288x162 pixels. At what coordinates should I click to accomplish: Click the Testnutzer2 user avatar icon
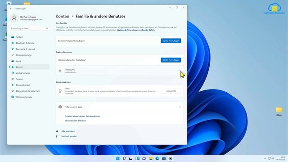pos(60,71)
